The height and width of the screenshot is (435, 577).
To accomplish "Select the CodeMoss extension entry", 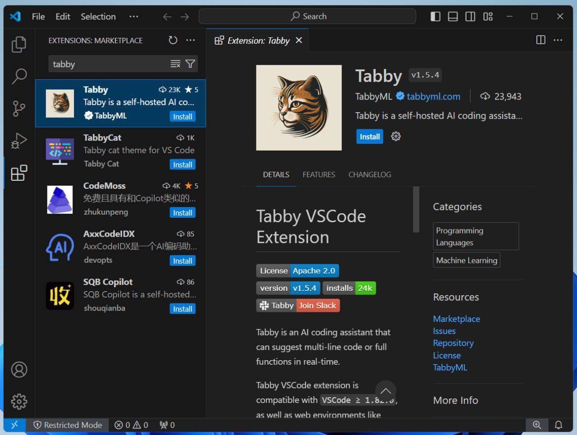I will tap(120, 200).
